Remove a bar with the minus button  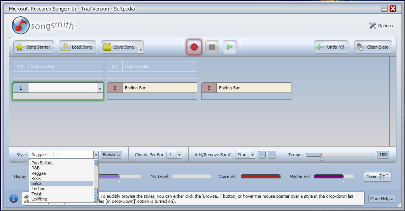click(272, 155)
